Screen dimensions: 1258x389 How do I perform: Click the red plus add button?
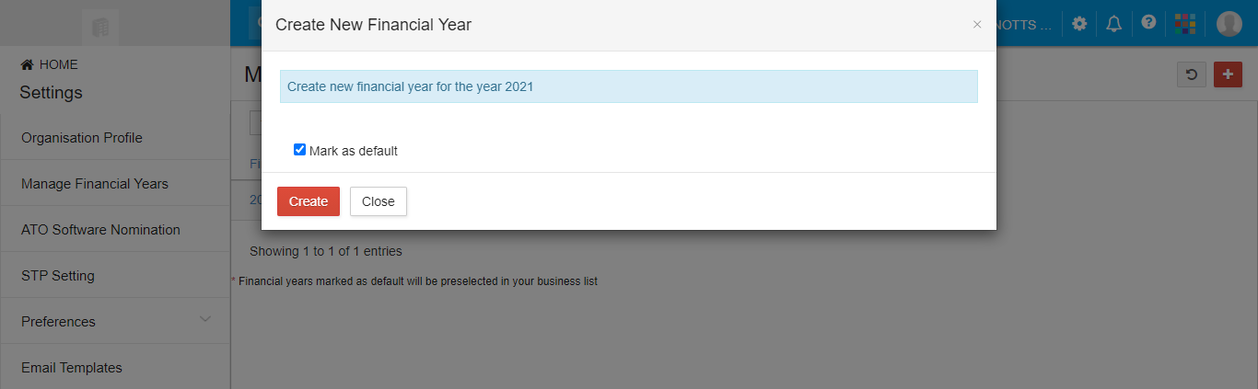(1228, 74)
